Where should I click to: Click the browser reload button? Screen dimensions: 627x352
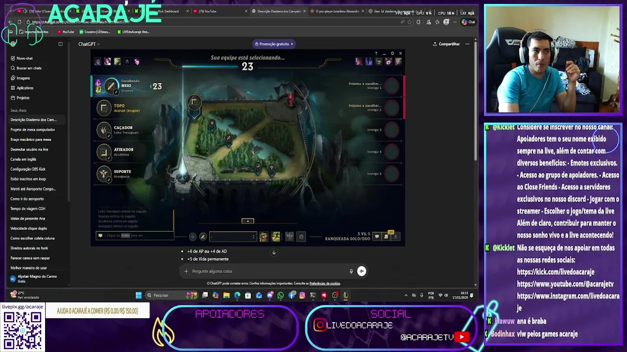[19, 22]
